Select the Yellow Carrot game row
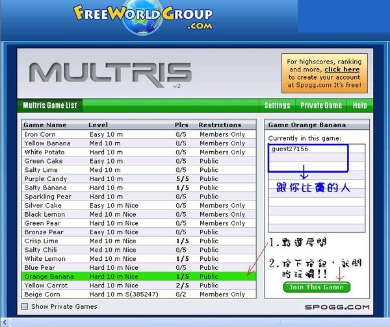390x327 pixels. [139, 285]
